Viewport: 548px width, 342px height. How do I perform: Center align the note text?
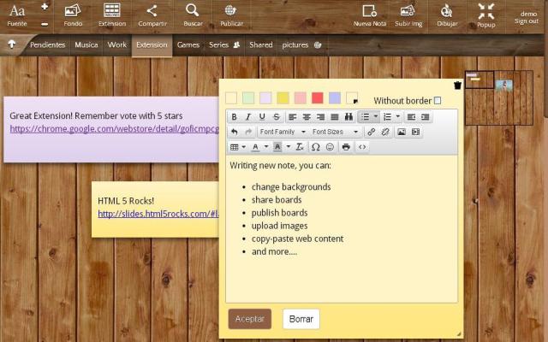pyautogui.click(x=307, y=117)
